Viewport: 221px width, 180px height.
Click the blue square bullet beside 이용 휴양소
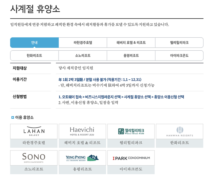(x=13, y=117)
